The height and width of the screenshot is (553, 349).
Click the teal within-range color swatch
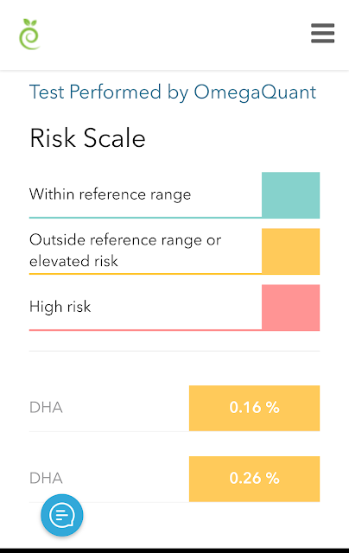point(290,195)
